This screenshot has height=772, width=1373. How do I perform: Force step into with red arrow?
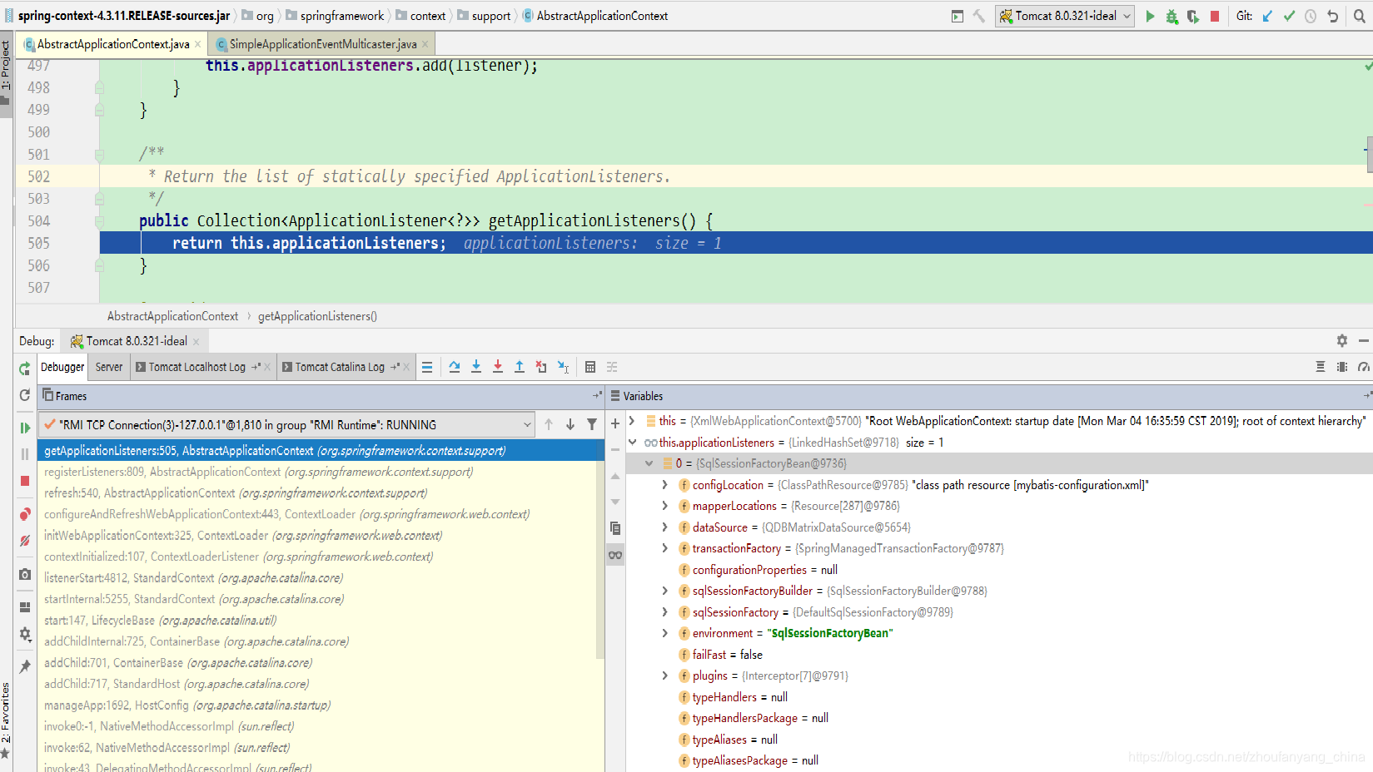coord(498,367)
